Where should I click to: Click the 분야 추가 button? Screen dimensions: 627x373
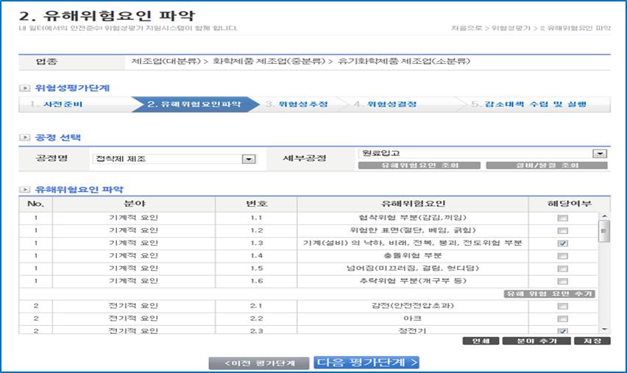(x=536, y=341)
